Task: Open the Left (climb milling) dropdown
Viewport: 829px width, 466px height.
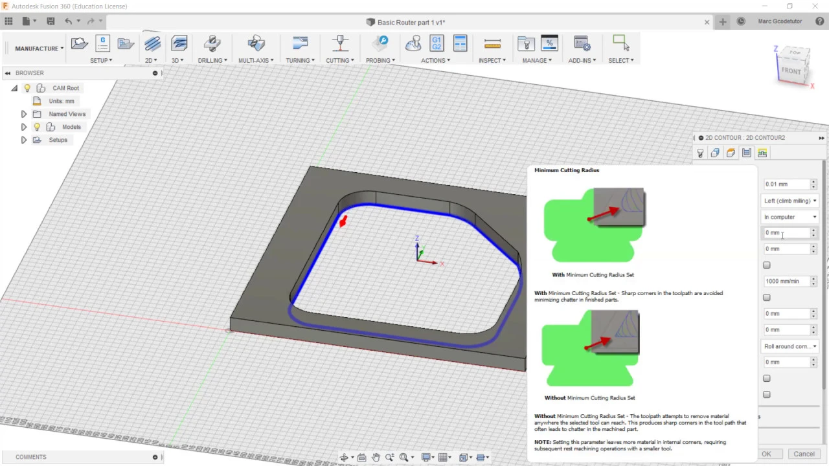Action: click(790, 201)
